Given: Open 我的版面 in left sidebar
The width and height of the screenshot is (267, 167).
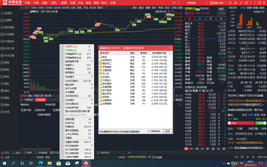Looking at the screenshot, I should click(x=7, y=27).
